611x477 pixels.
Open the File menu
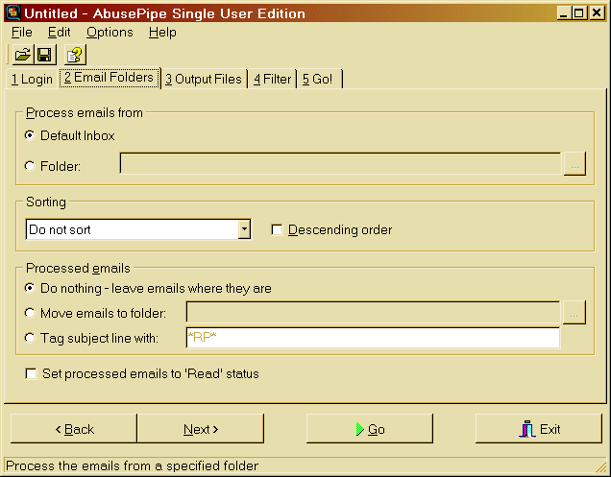click(x=22, y=33)
